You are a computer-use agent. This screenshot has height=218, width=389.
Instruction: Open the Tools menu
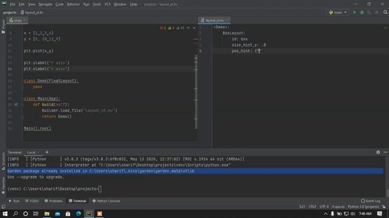click(97, 4)
